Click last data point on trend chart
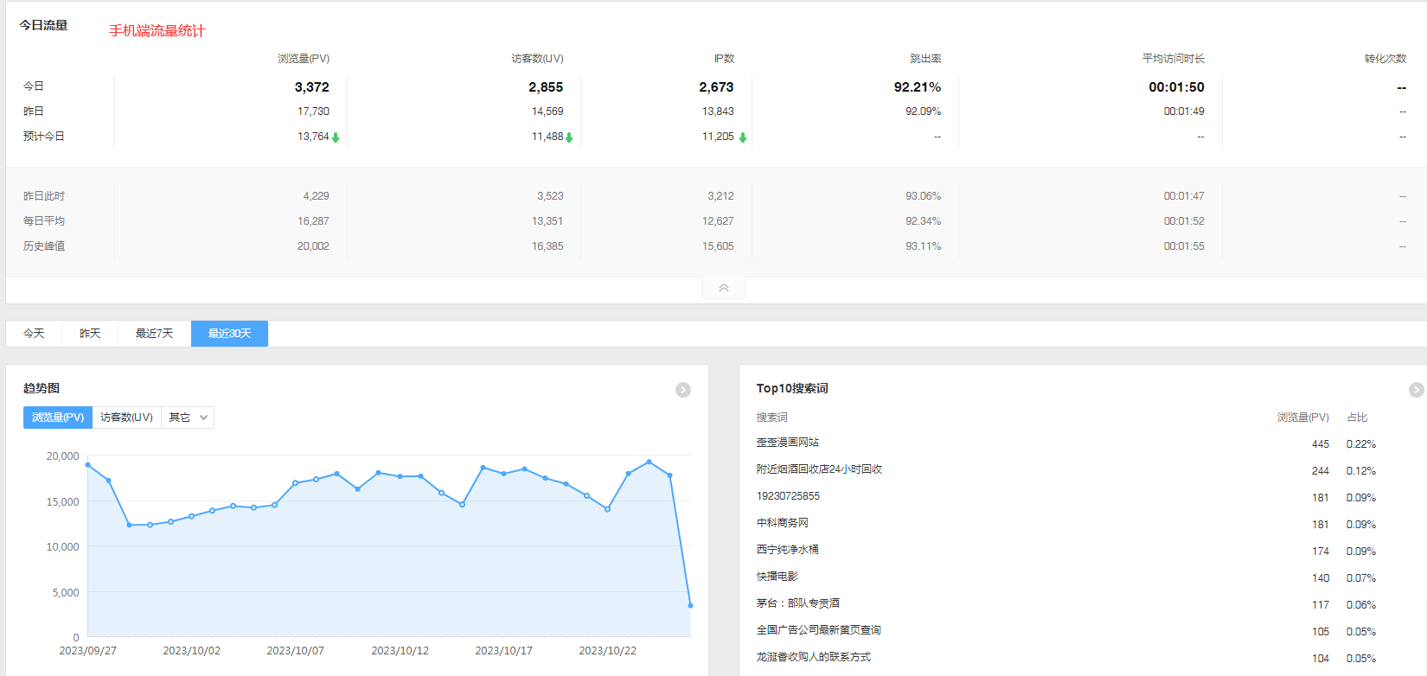Viewport: 1427px width, 676px height. coord(690,605)
